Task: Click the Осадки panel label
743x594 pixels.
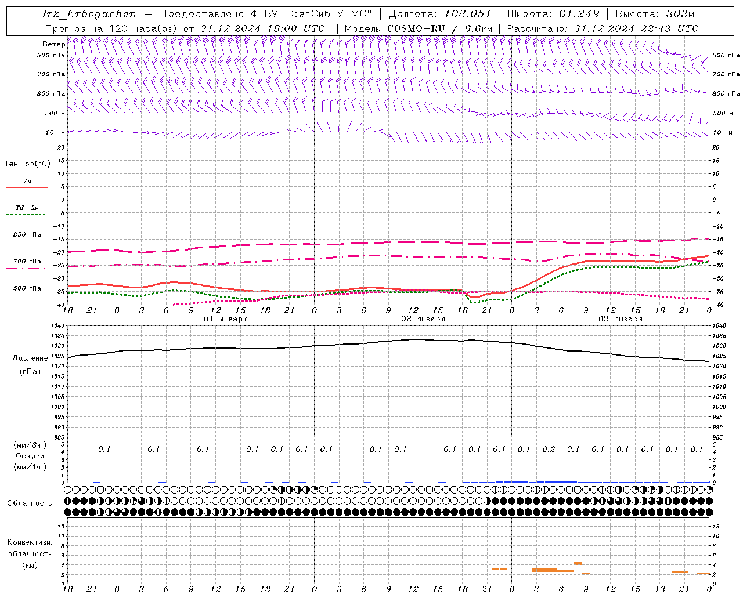Action: (30, 456)
